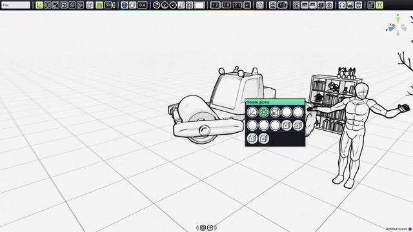Click the headphones icon in toolbar
The height and width of the screenshot is (232, 413).
(x=342, y=5)
